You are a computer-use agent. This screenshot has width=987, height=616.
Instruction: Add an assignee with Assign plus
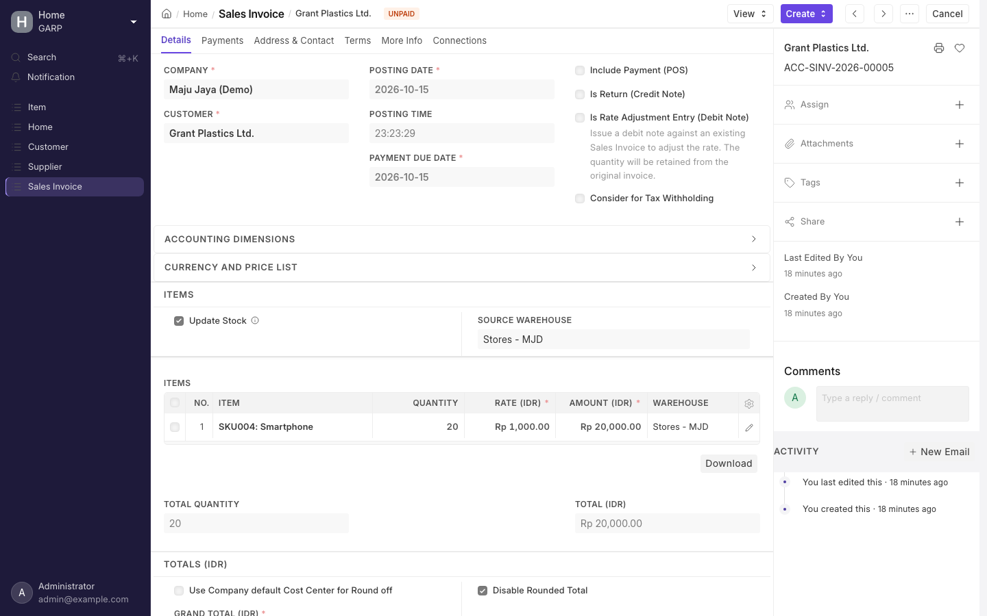point(960,105)
